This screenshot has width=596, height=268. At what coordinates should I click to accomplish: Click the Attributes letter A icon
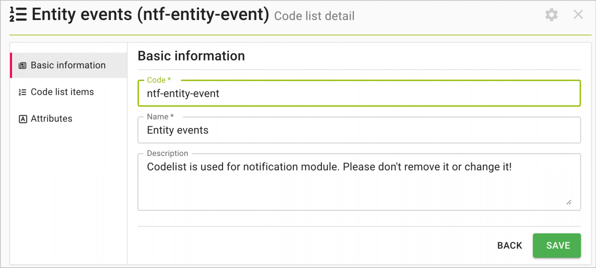point(23,119)
